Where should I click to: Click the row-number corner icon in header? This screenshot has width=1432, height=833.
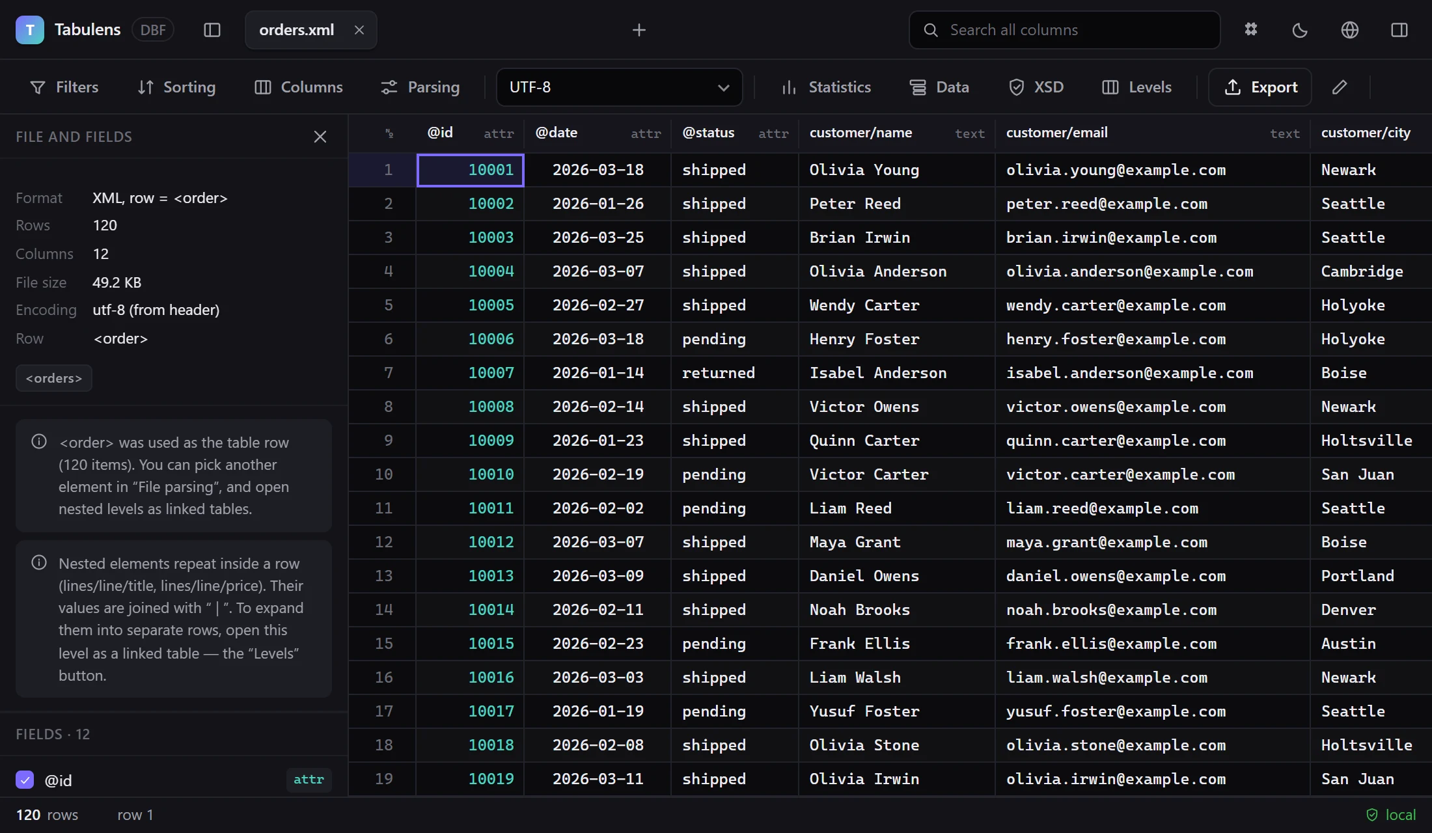(x=389, y=133)
